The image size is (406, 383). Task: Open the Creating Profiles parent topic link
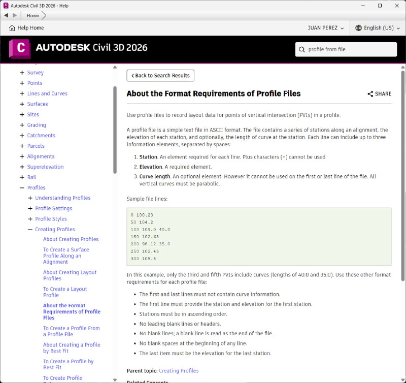[179, 371]
